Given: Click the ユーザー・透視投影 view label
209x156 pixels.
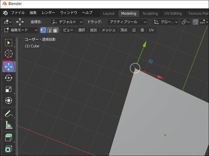Looking at the screenshot, I should coord(40,39).
